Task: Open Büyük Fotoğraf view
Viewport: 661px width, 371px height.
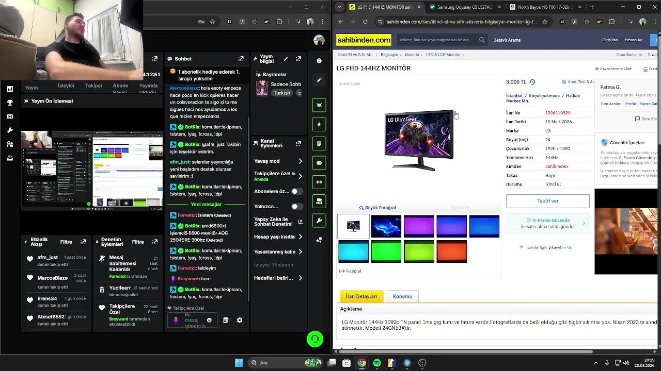Action: point(377,208)
